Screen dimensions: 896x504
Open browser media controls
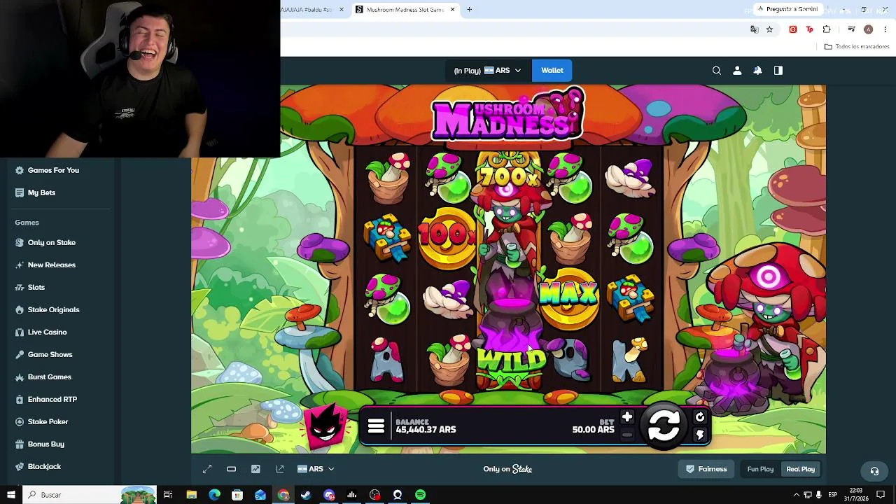coord(851,29)
